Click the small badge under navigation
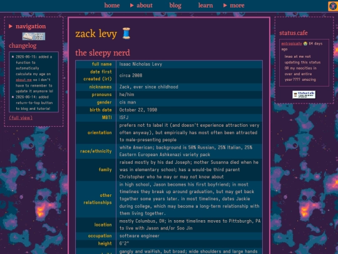 (34, 36)
